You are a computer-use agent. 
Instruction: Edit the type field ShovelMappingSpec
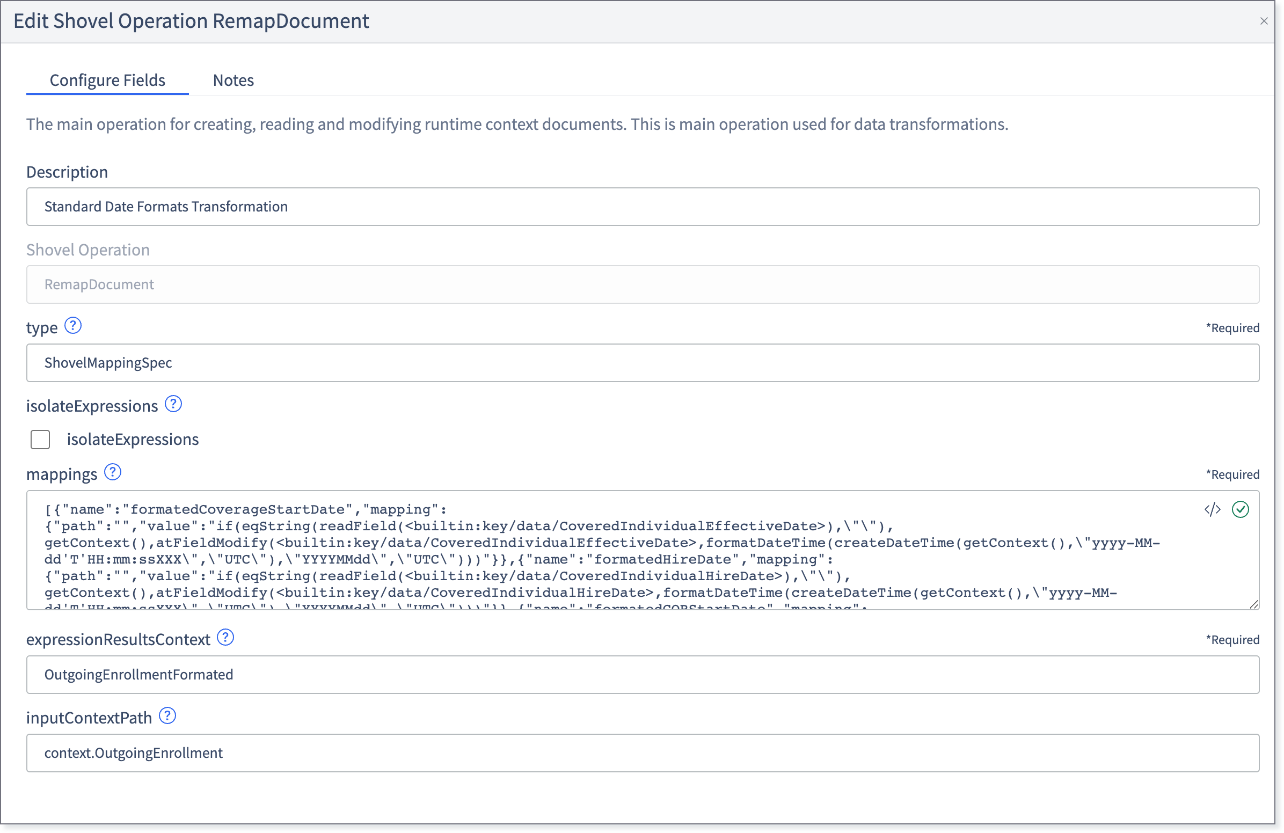[x=643, y=362]
